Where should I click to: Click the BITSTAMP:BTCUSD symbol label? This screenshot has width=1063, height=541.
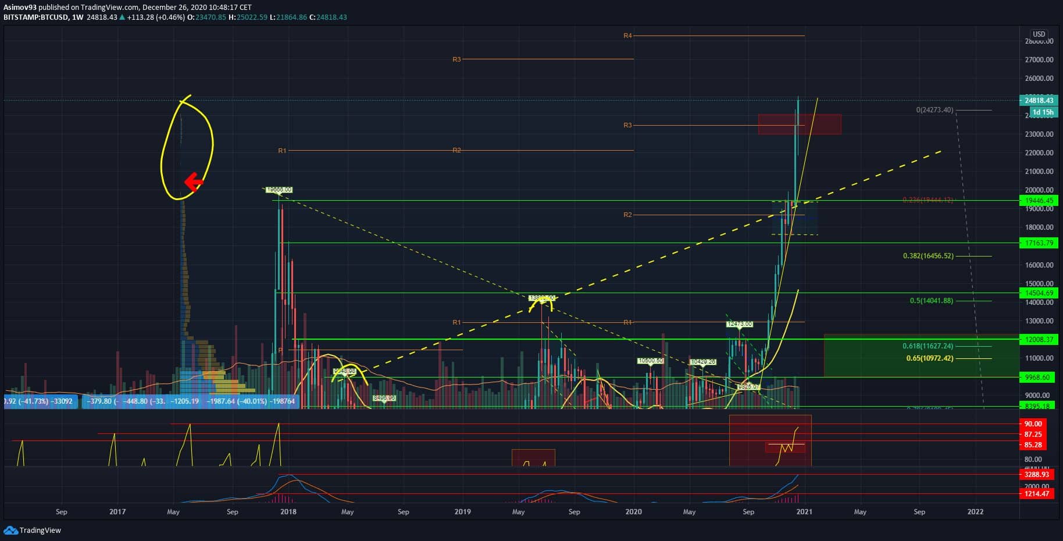click(x=35, y=17)
